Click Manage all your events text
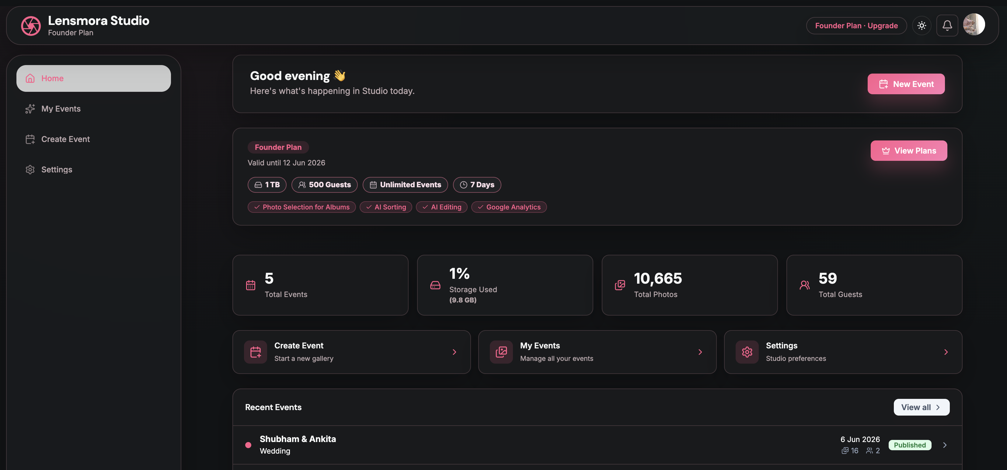The width and height of the screenshot is (1007, 470). [x=557, y=359]
